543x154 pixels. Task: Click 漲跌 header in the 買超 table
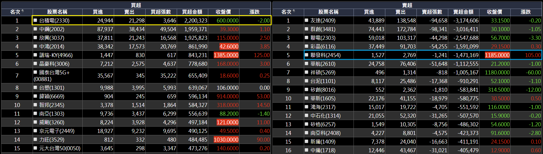coord(255,12)
